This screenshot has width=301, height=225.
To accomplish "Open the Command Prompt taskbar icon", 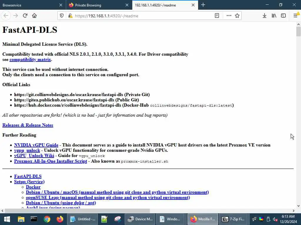I will click(x=34, y=219).
